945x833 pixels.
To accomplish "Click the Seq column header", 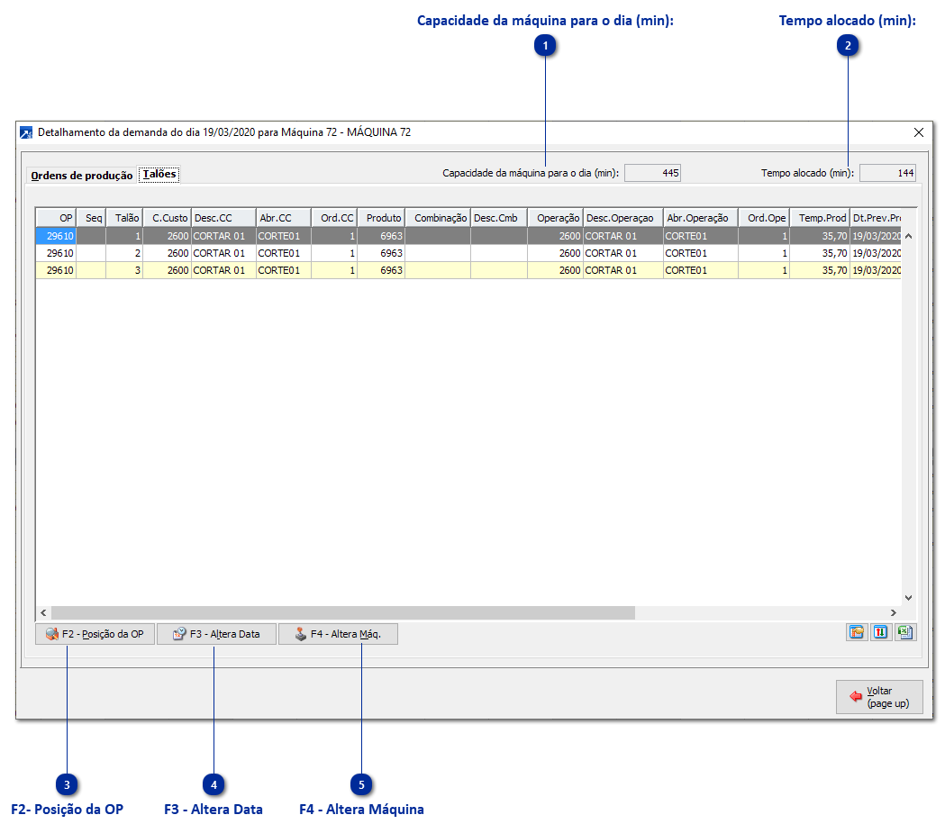I will click(91, 218).
